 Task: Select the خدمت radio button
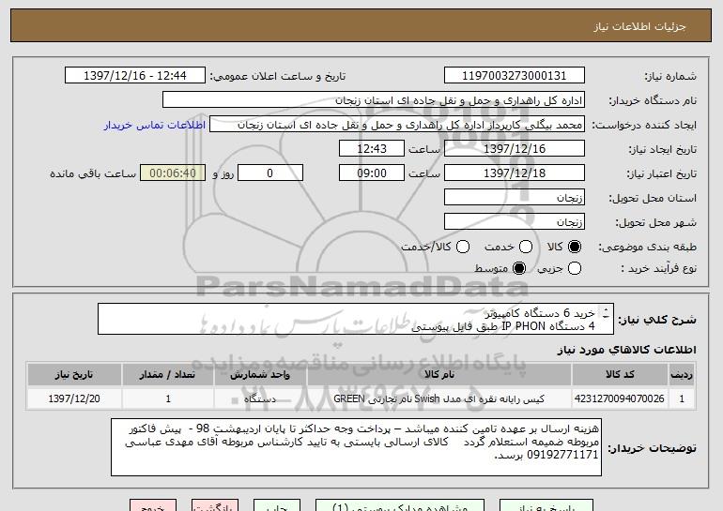526,247
